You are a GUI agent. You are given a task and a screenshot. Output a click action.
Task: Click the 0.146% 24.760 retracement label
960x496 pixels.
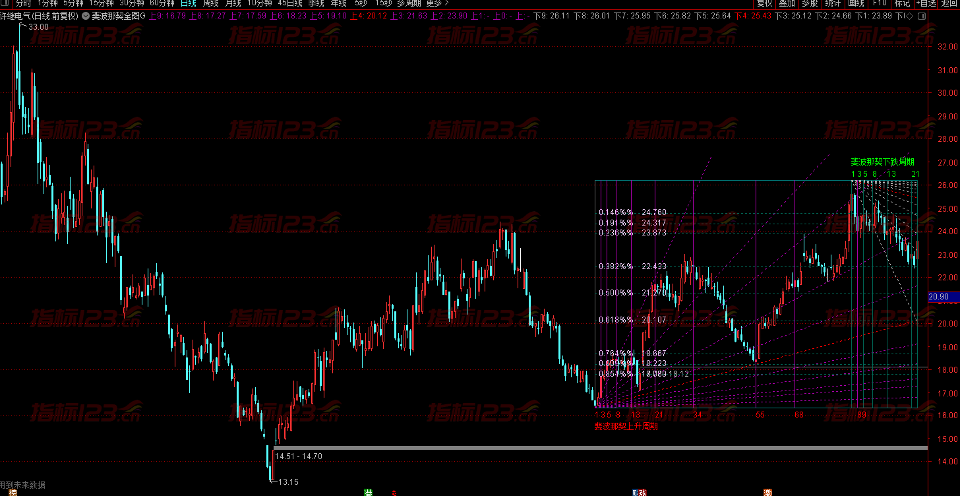click(x=633, y=212)
